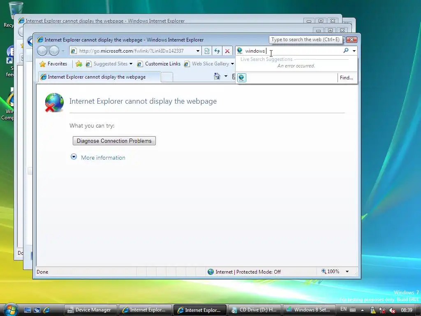
Task: Open the zoom level dropdown arrow
Action: [x=347, y=272]
